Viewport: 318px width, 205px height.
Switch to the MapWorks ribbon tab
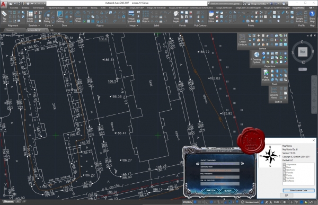pyautogui.click(x=298, y=8)
